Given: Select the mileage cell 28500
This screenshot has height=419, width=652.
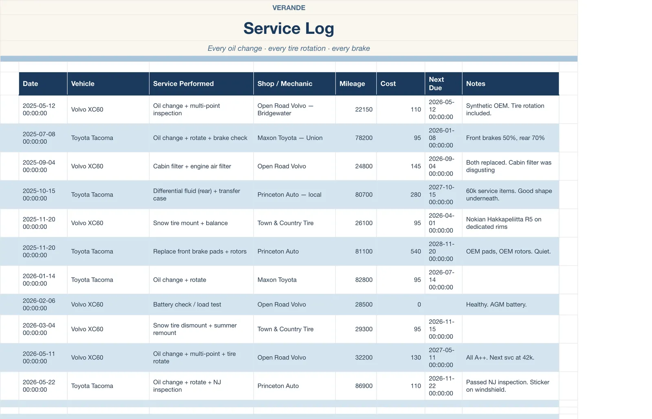Looking at the screenshot, I should 356,305.
